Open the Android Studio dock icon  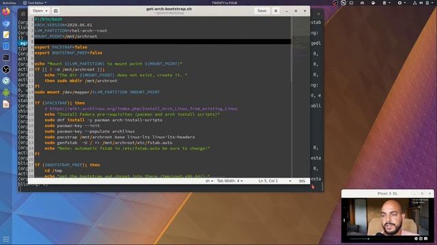click(x=6, y=93)
